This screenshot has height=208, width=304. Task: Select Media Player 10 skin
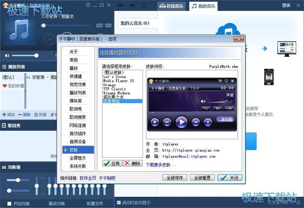122,81
